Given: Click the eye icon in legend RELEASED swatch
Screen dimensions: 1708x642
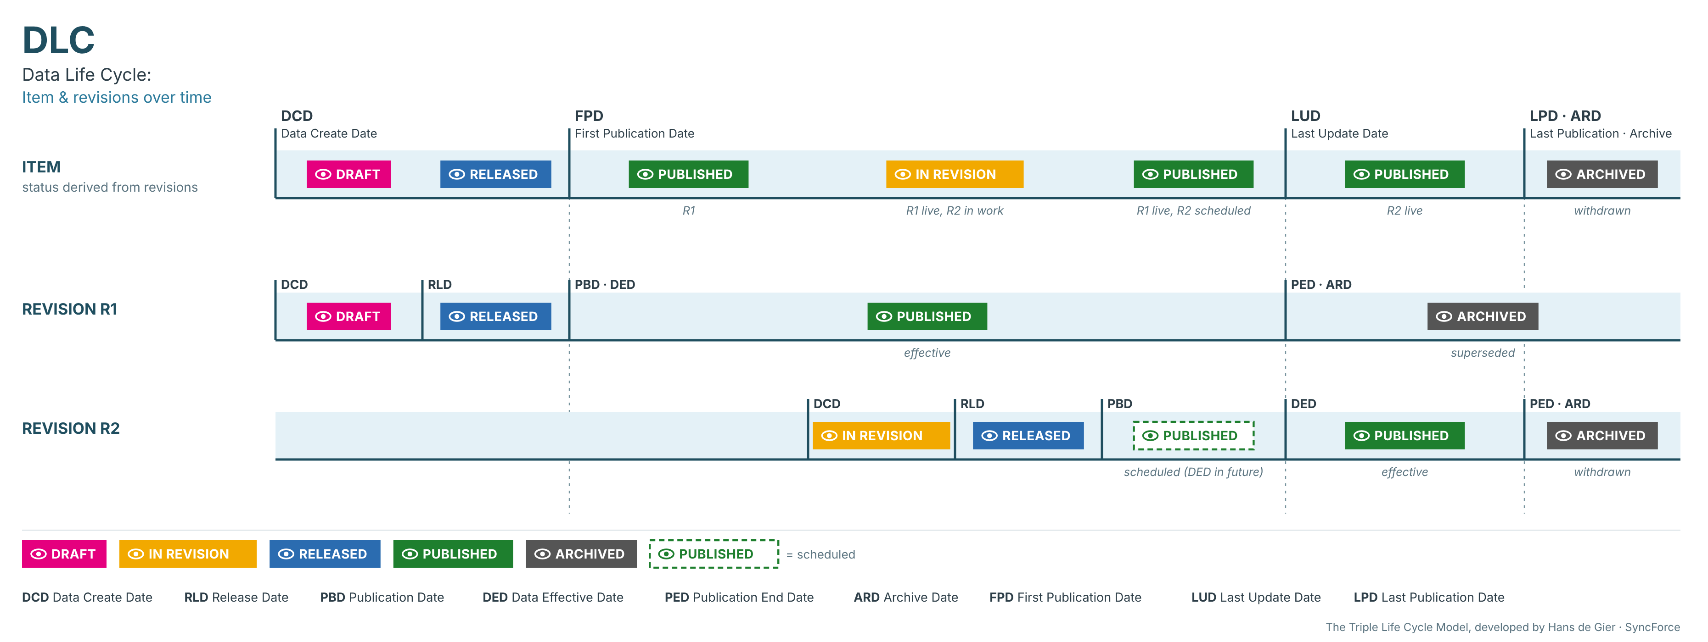Looking at the screenshot, I should (x=286, y=554).
